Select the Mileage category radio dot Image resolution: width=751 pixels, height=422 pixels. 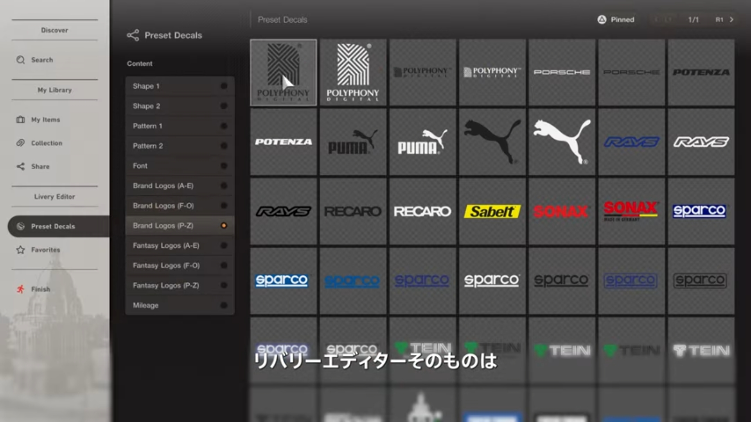224,305
